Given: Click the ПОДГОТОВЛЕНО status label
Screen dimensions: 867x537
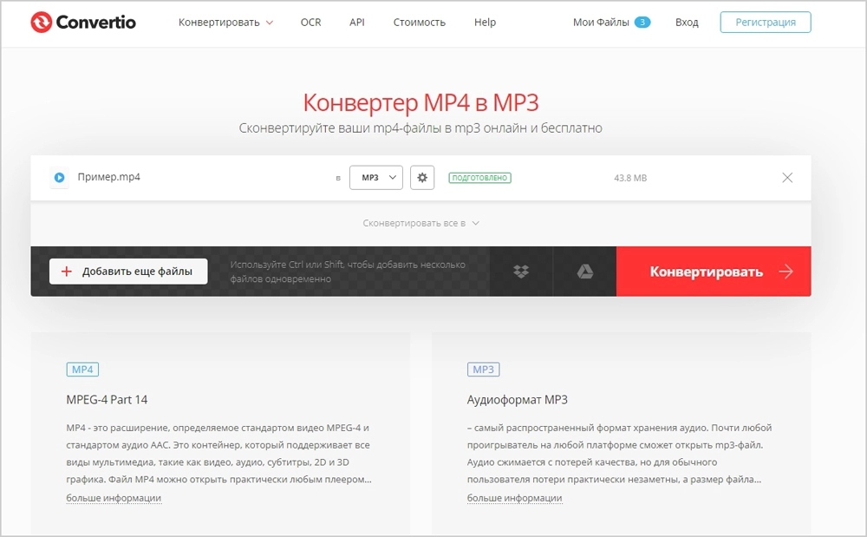Looking at the screenshot, I should [480, 178].
